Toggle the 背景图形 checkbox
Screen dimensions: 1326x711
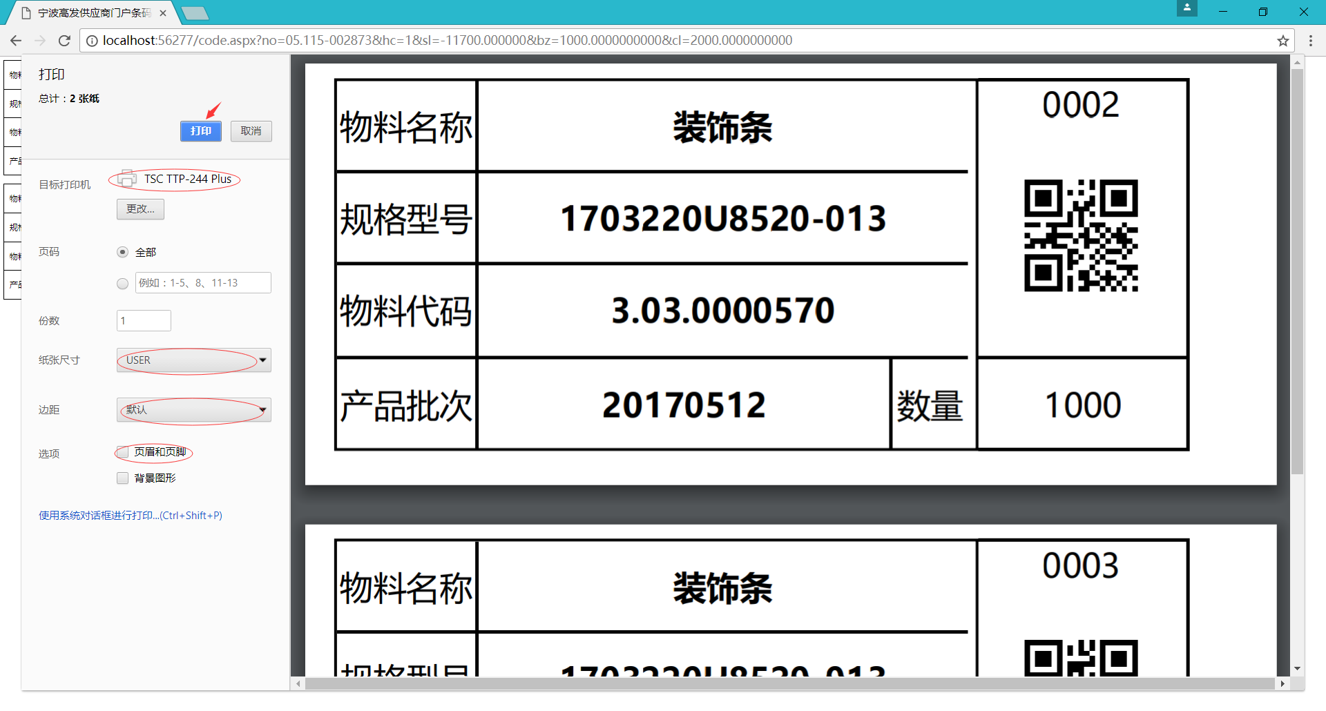(122, 478)
